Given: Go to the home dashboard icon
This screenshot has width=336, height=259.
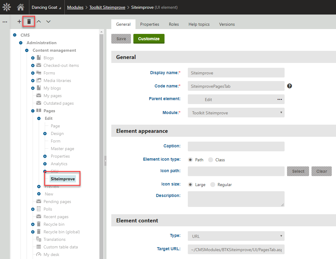Looking at the screenshot, I should [21, 7].
